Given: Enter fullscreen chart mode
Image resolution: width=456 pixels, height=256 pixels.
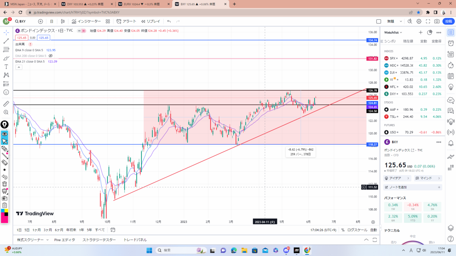Looking at the screenshot, I should [428, 21].
